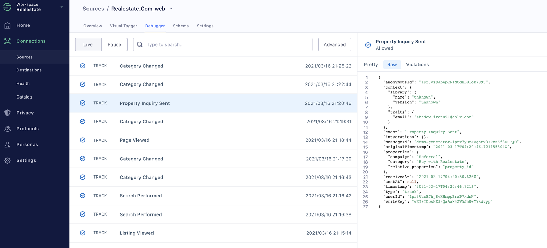Click the anonymousId value in raw JSON
This screenshot has width=547, height=248.
click(x=453, y=82)
